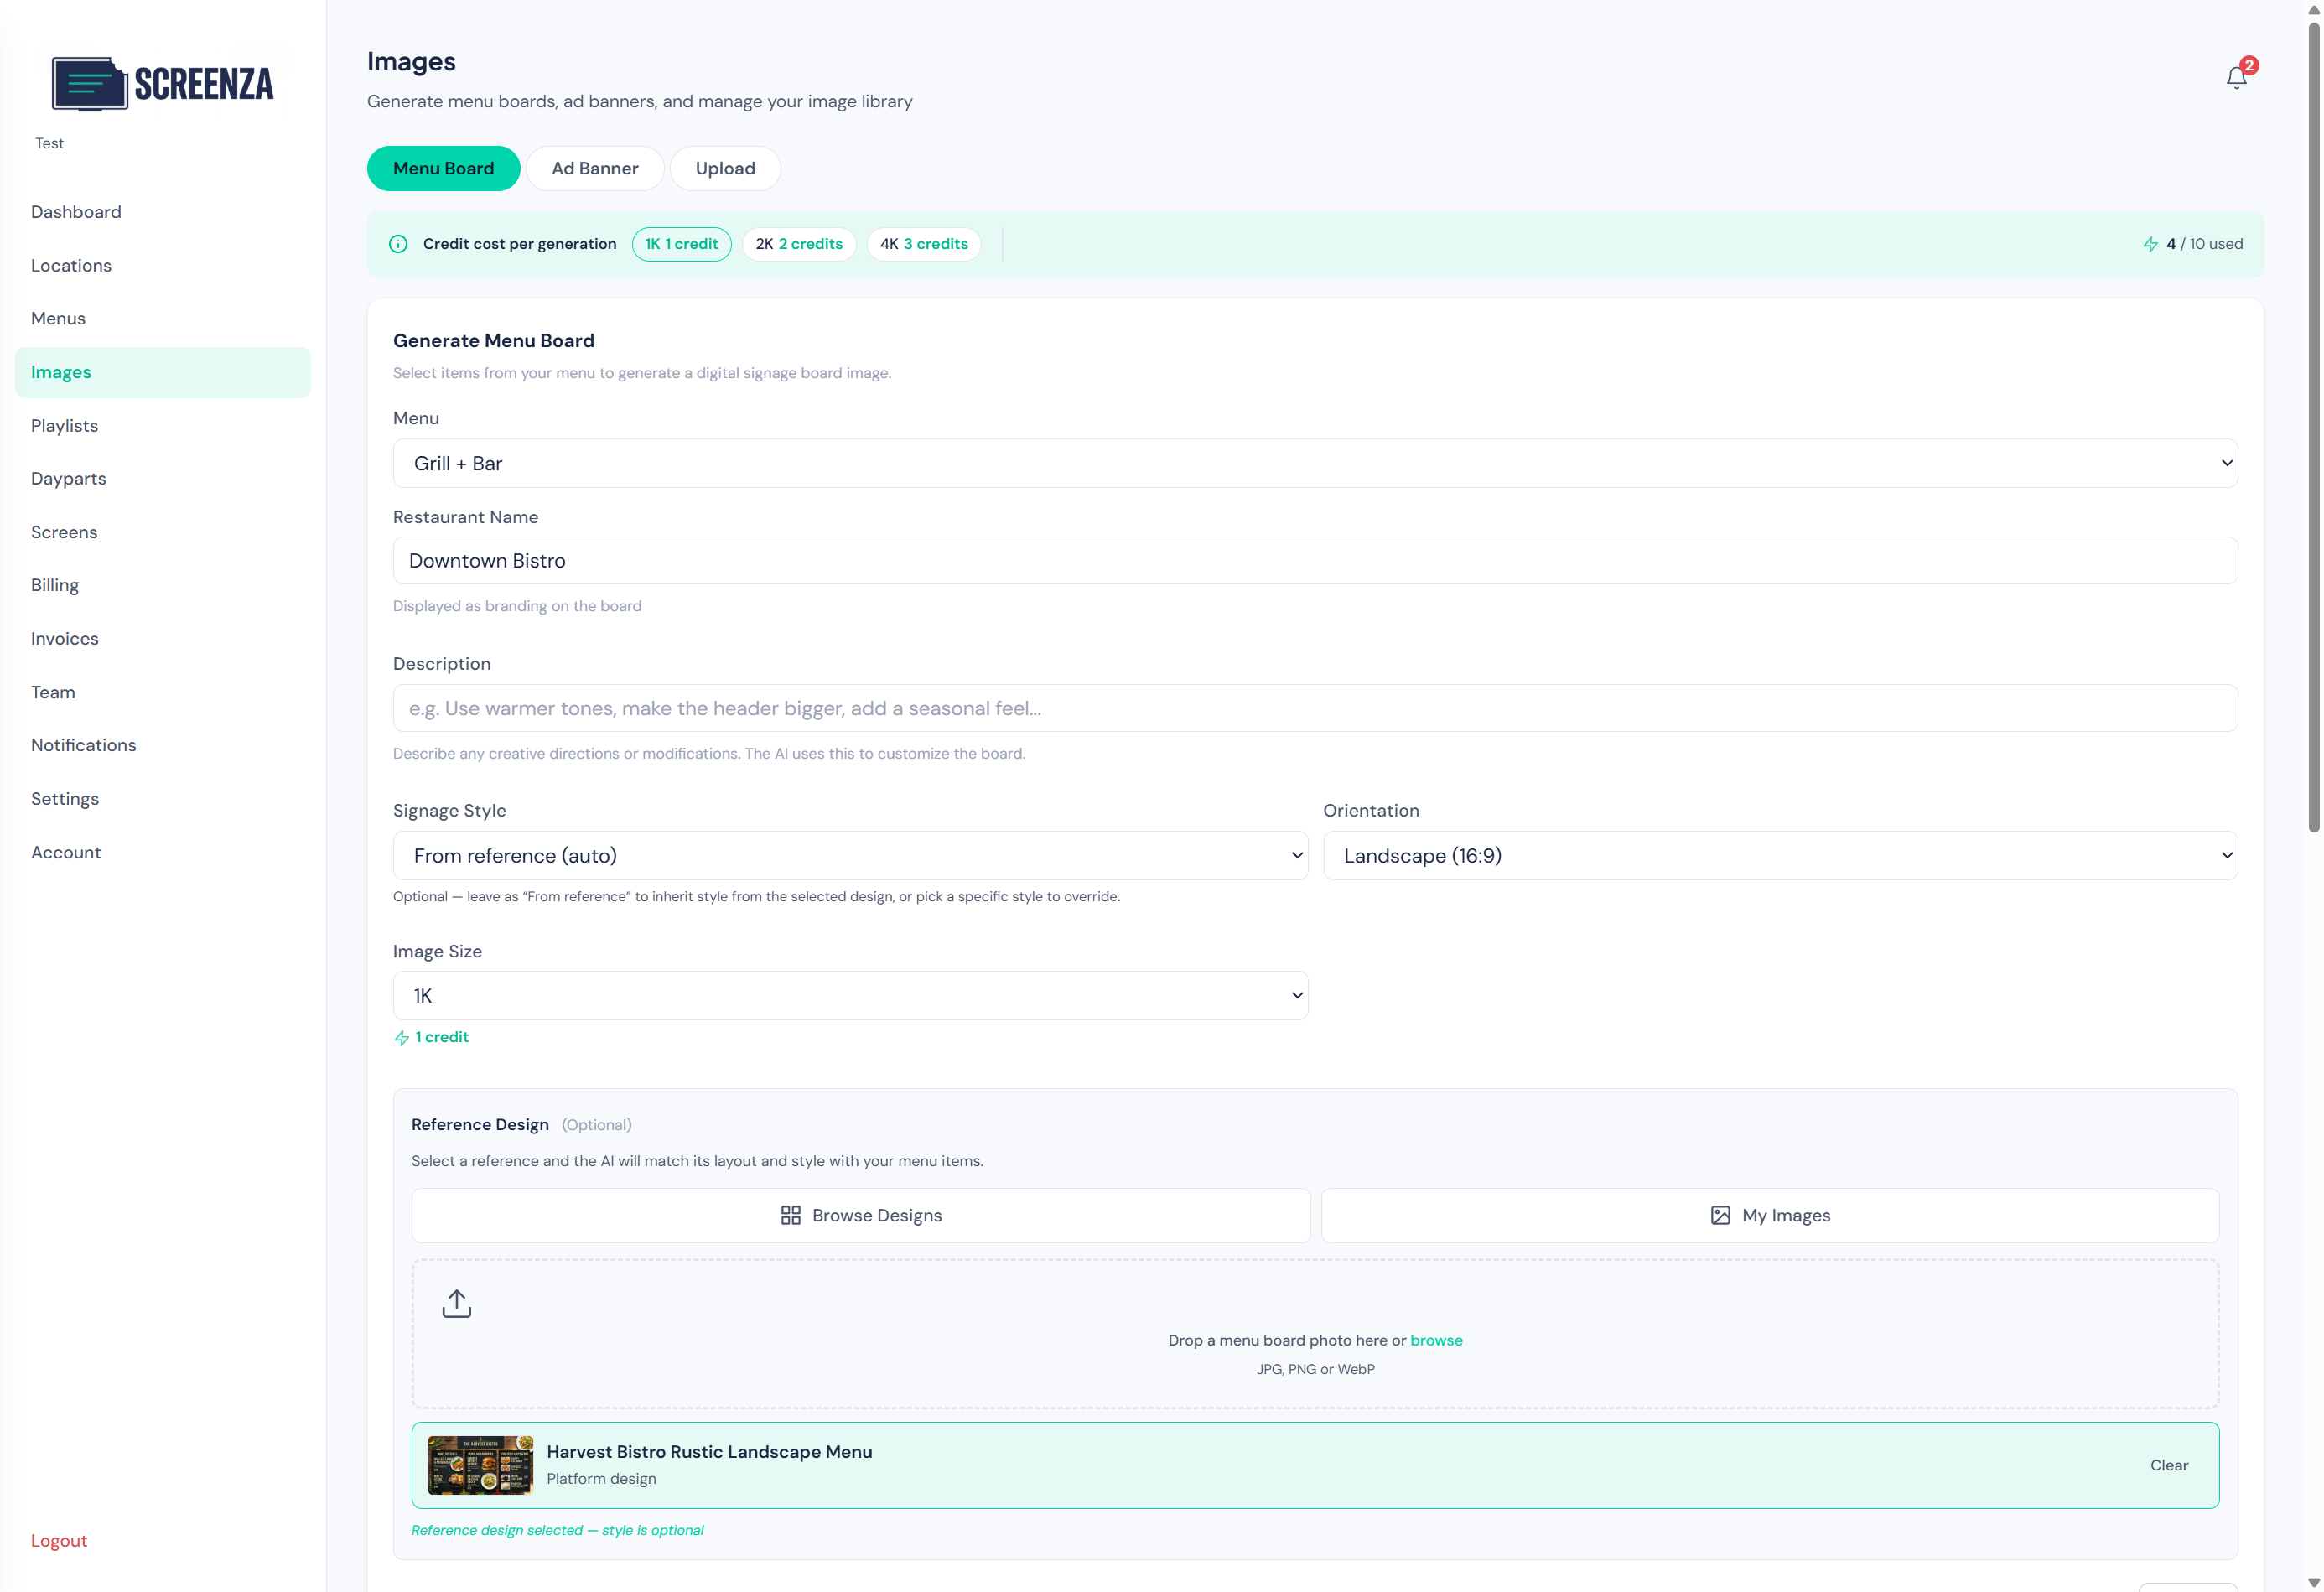Switch to the Upload tab
The image size is (2324, 1592).
coord(725,168)
